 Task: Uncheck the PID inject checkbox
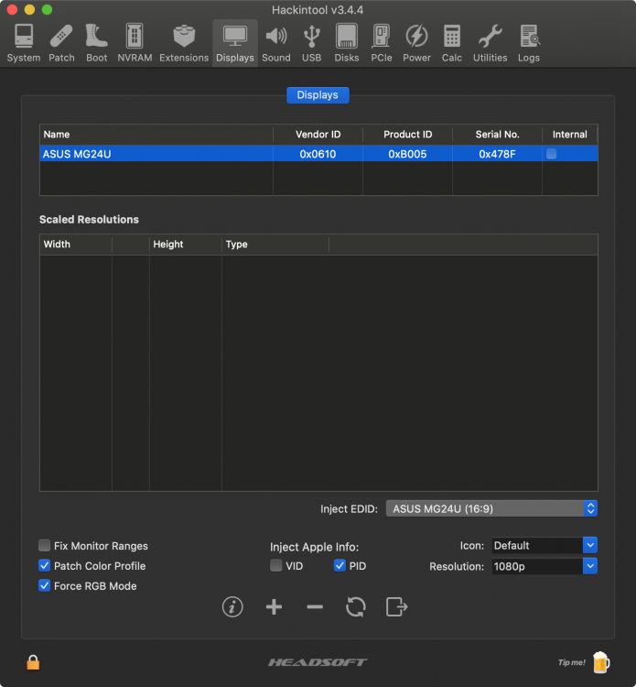[x=340, y=566]
